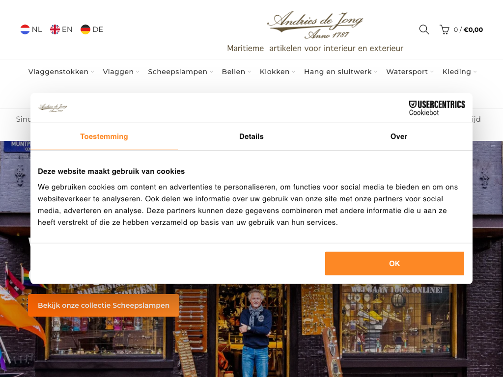Viewport: 503px width, 377px height.
Task: Expand the Scheepslampen dropdown menu
Action: pos(180,72)
